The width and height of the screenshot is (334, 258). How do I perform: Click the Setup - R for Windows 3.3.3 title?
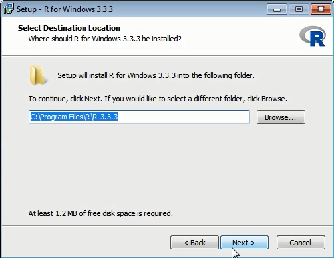pyautogui.click(x=65, y=9)
